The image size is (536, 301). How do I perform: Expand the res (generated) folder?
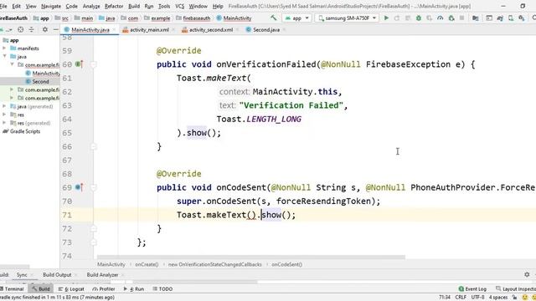tap(4, 123)
